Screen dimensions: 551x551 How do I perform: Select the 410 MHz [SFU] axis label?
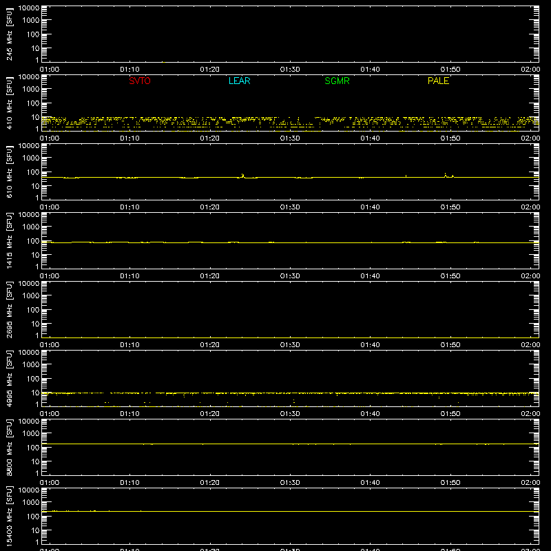(x=9, y=103)
